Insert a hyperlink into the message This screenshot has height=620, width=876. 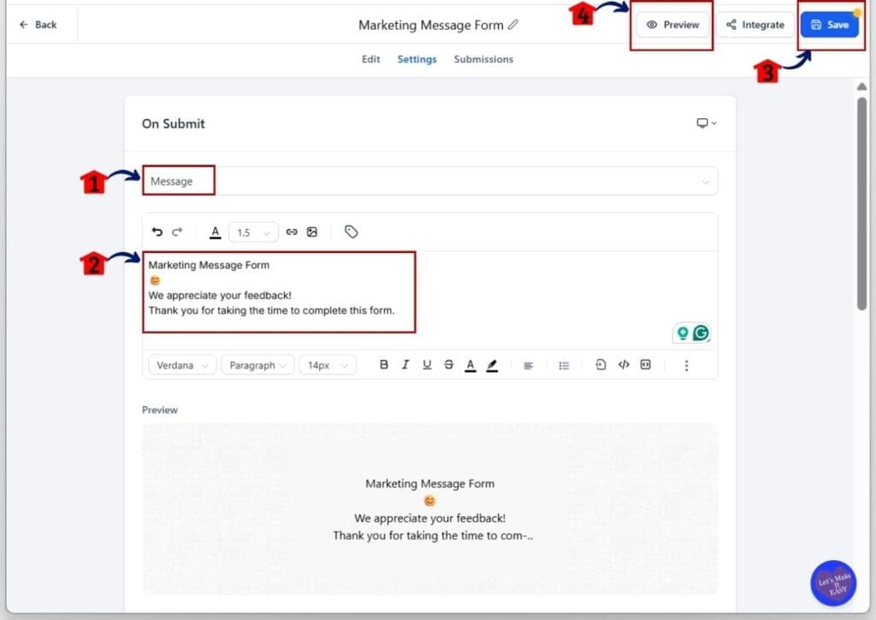pyautogui.click(x=291, y=232)
